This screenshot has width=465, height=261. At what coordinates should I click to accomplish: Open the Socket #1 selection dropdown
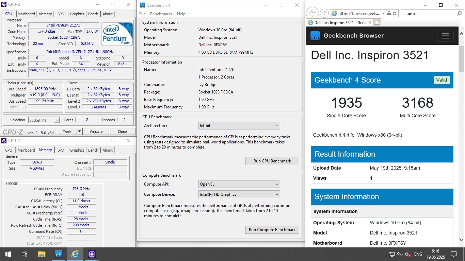point(44,120)
